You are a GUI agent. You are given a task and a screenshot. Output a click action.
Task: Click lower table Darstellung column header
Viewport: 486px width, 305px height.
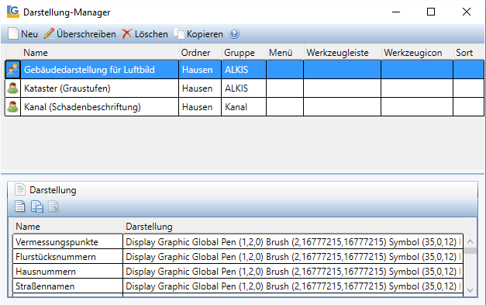(293, 226)
